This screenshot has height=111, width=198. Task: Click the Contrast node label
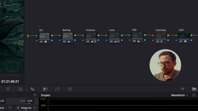click(x=90, y=30)
